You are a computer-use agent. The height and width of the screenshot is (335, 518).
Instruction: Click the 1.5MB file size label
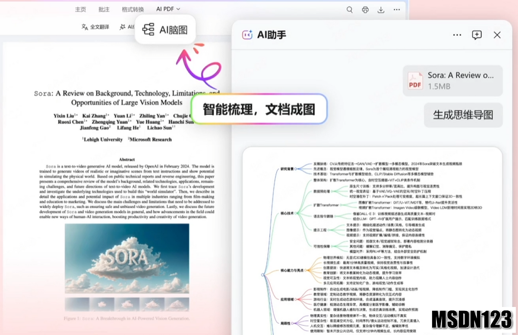point(439,86)
